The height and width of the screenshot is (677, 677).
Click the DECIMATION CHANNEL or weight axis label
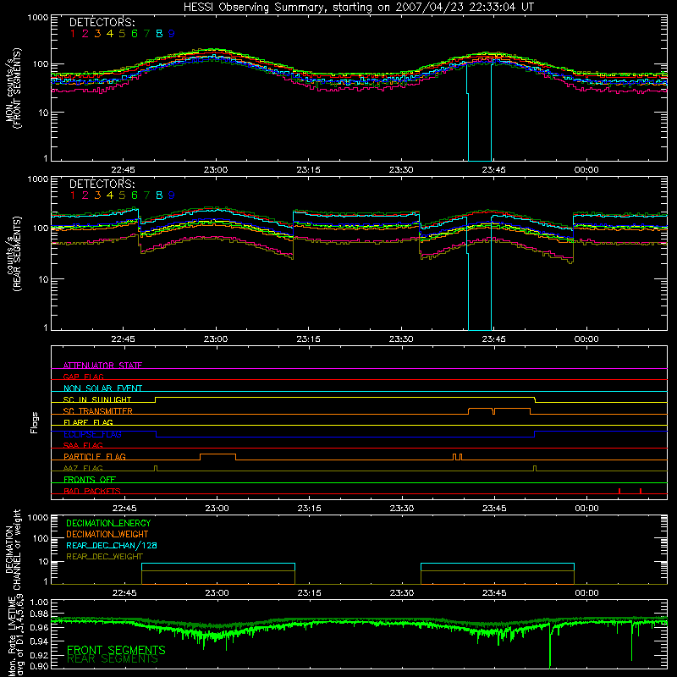click(14, 549)
